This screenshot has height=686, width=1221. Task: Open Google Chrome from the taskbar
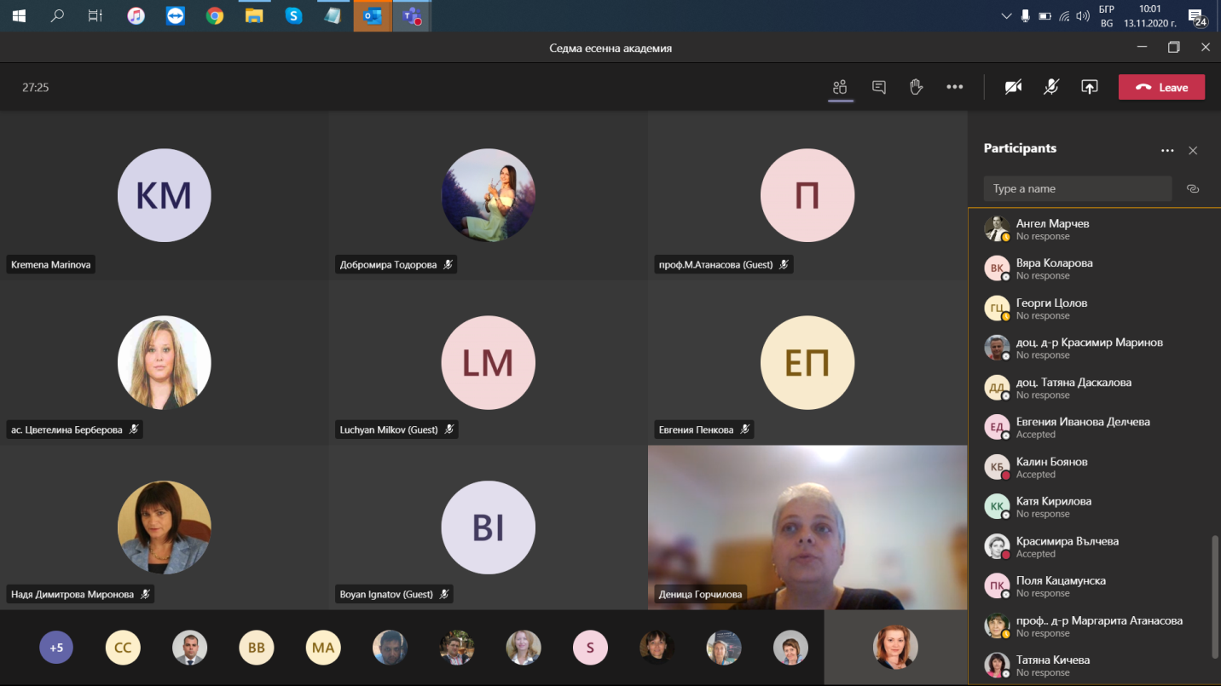tap(215, 15)
